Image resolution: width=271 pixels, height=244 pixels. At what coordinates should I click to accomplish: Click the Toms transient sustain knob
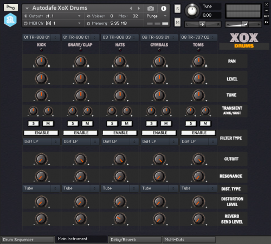pos(205,111)
